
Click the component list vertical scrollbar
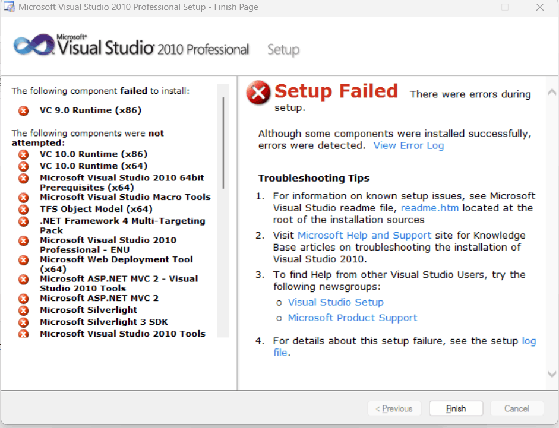tap(223, 142)
